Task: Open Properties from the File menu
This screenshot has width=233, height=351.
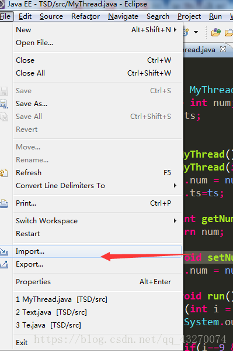Action: 98,282
